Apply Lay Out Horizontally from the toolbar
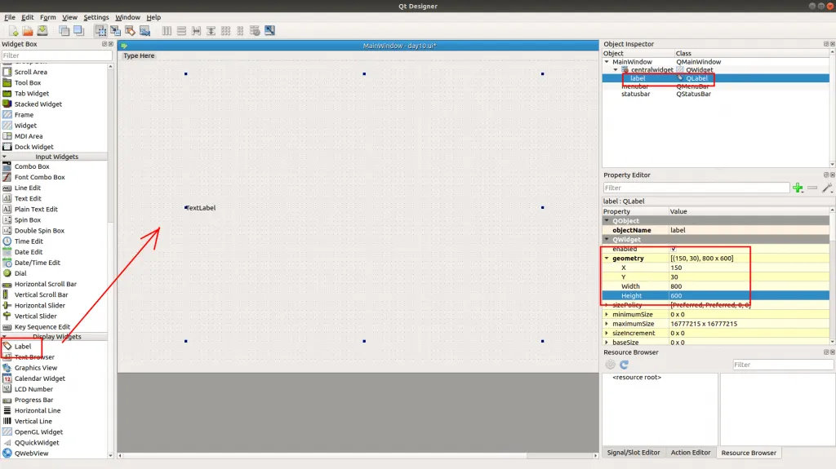 167,31
